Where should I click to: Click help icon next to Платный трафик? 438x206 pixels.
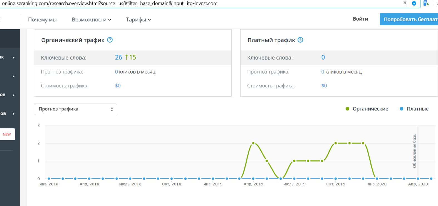(300, 40)
